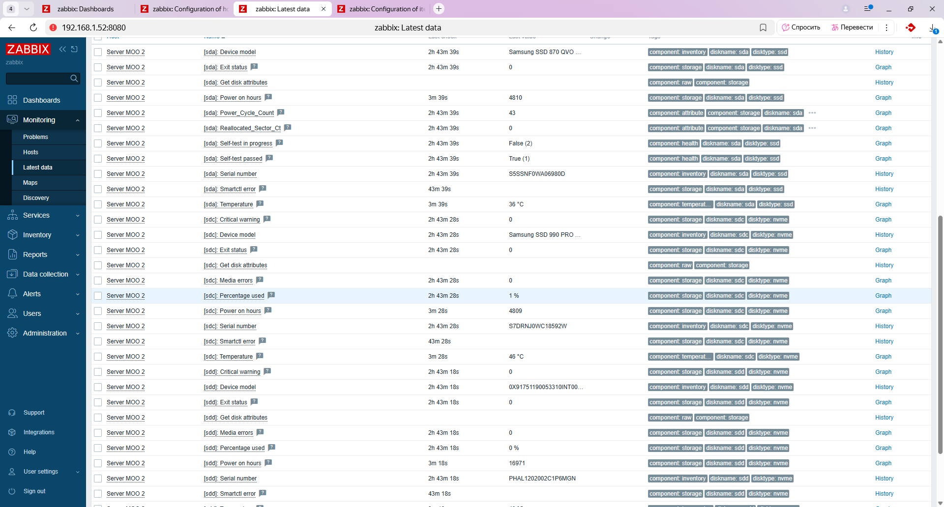Click the Zabbix logo
Viewport: 944px width, 507px height.
pos(28,49)
